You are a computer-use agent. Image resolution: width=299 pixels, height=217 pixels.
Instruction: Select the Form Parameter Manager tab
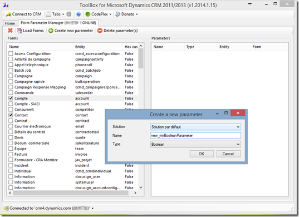[58, 23]
